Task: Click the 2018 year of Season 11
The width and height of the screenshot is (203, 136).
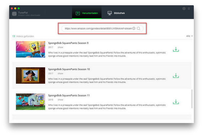Action: coord(50,100)
